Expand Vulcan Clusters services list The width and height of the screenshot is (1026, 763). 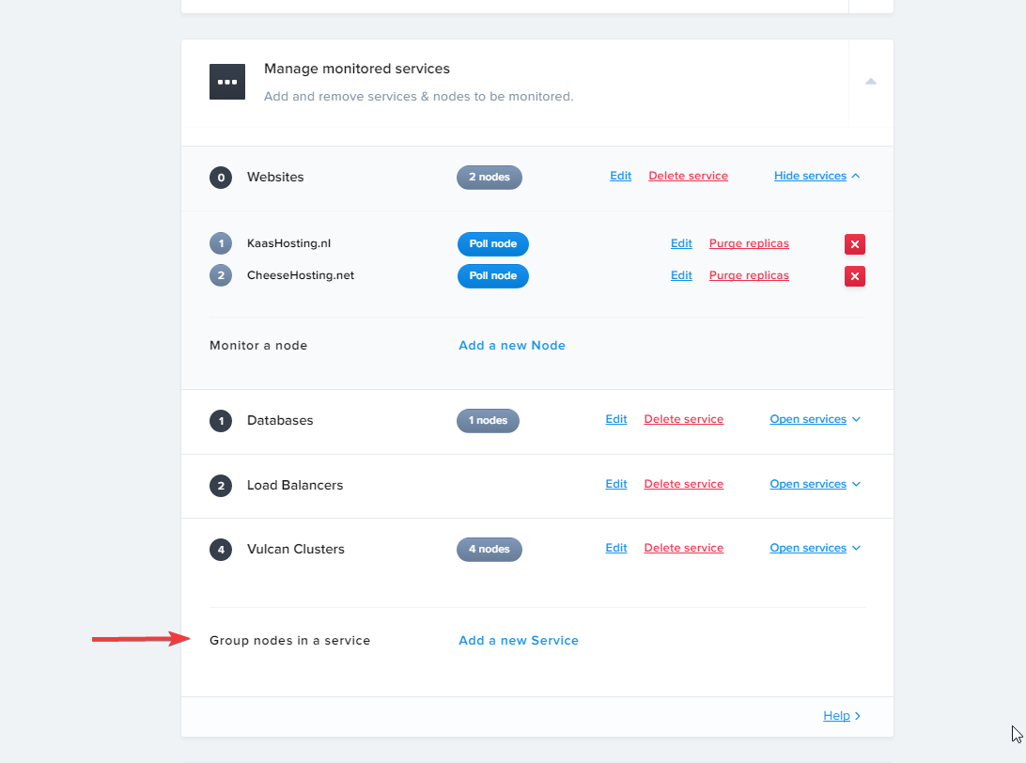814,548
